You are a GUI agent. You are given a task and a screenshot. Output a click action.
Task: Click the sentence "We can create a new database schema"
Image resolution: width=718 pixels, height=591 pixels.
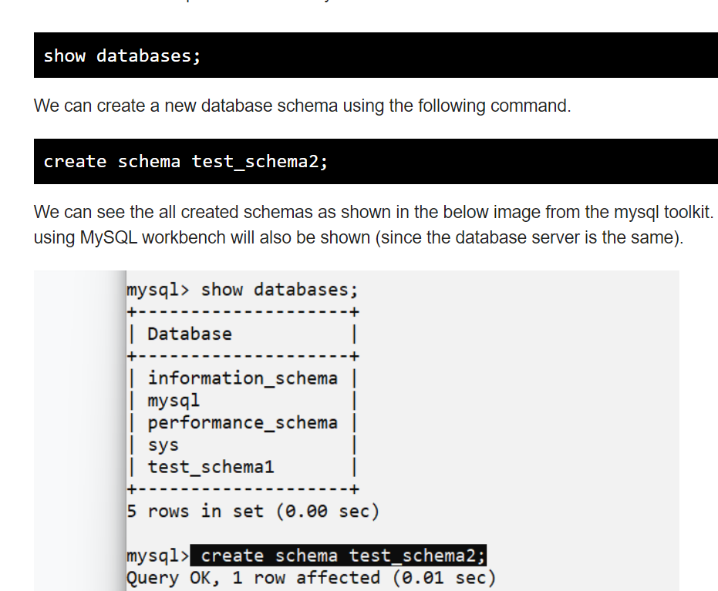click(185, 106)
